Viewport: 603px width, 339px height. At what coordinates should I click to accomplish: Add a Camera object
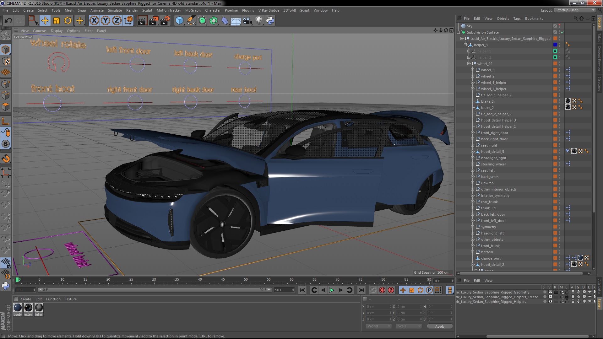(x=247, y=21)
